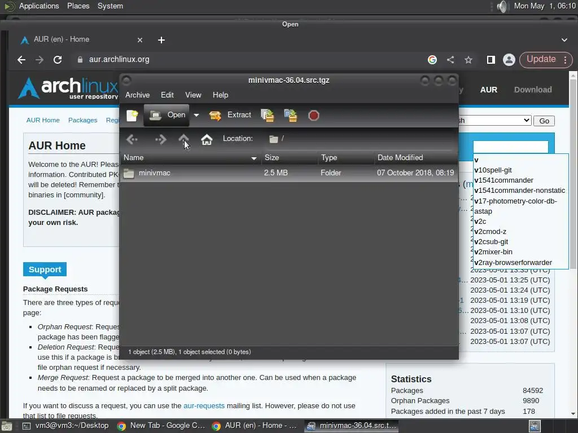Toggle Chrome side panel icon
The height and width of the screenshot is (433, 578).
(x=491, y=60)
